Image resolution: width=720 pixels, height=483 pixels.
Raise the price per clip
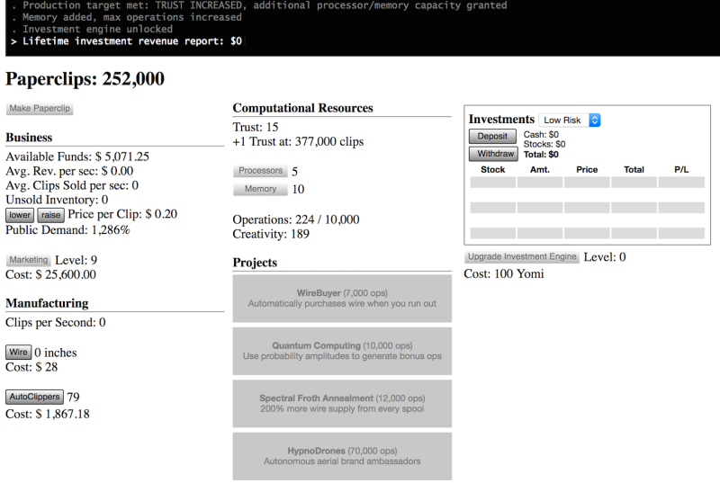(x=50, y=215)
